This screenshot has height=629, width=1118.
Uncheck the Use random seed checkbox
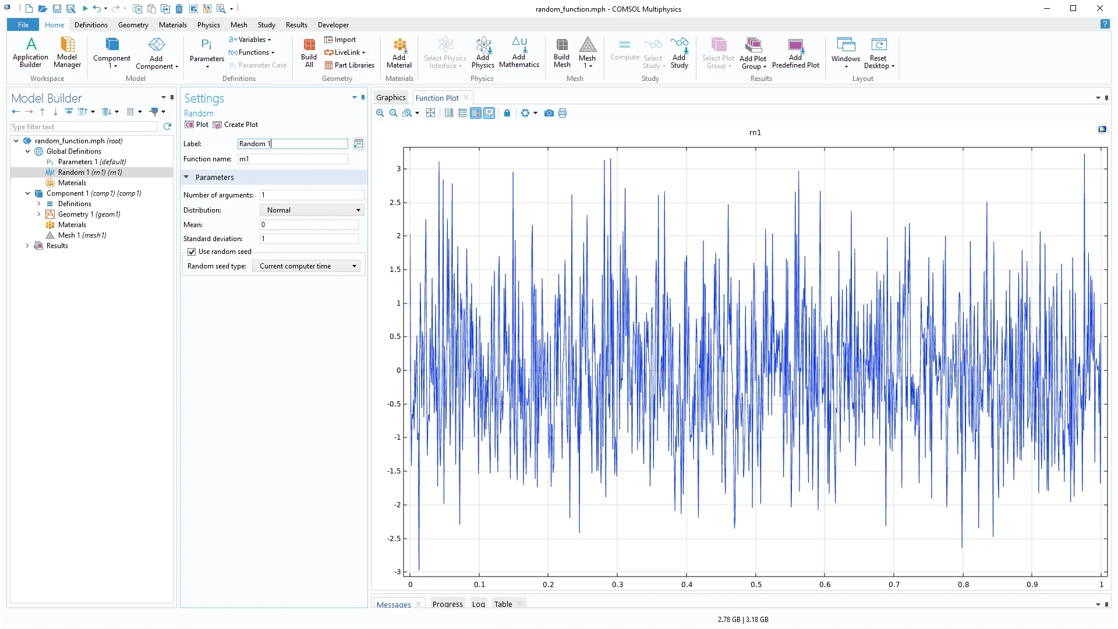point(192,252)
